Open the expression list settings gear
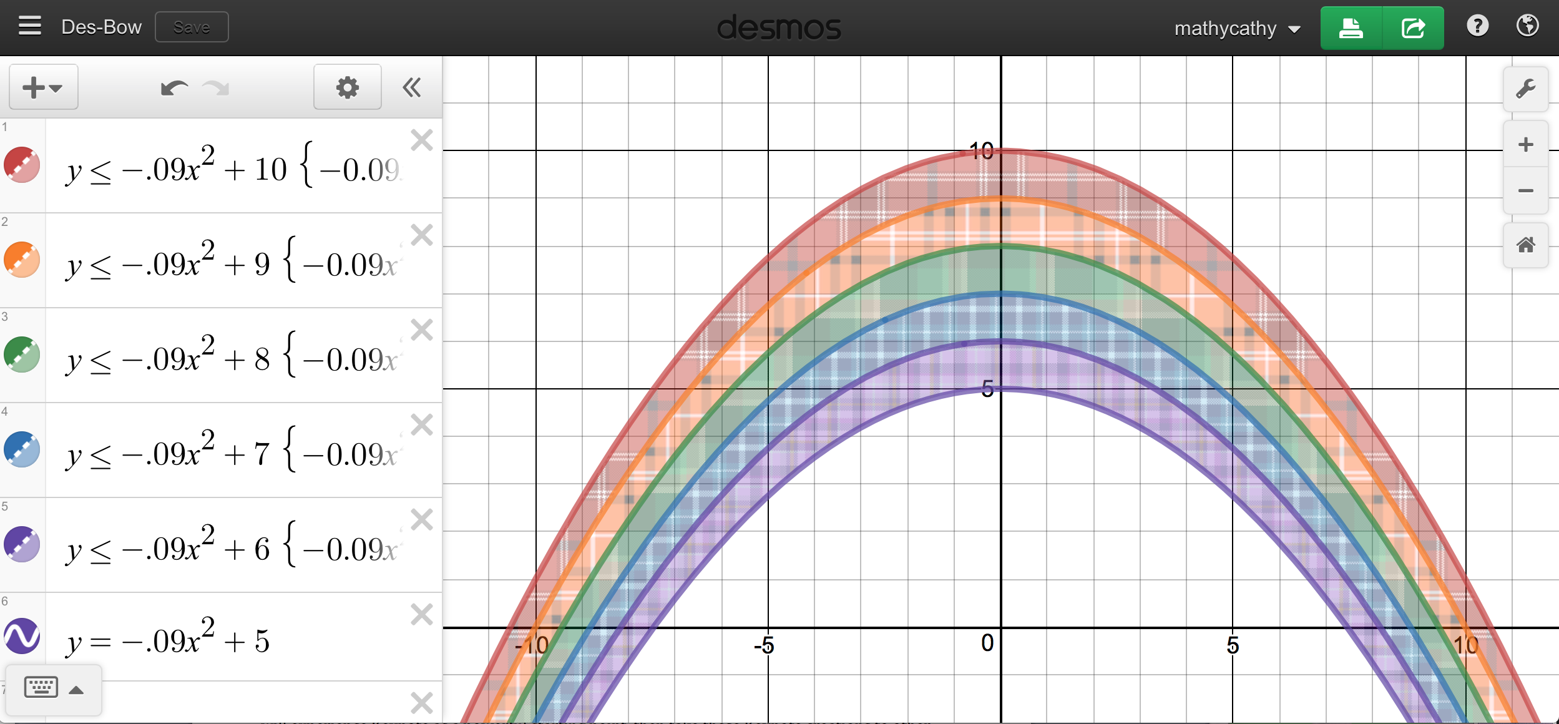This screenshot has width=1559, height=724. (347, 87)
